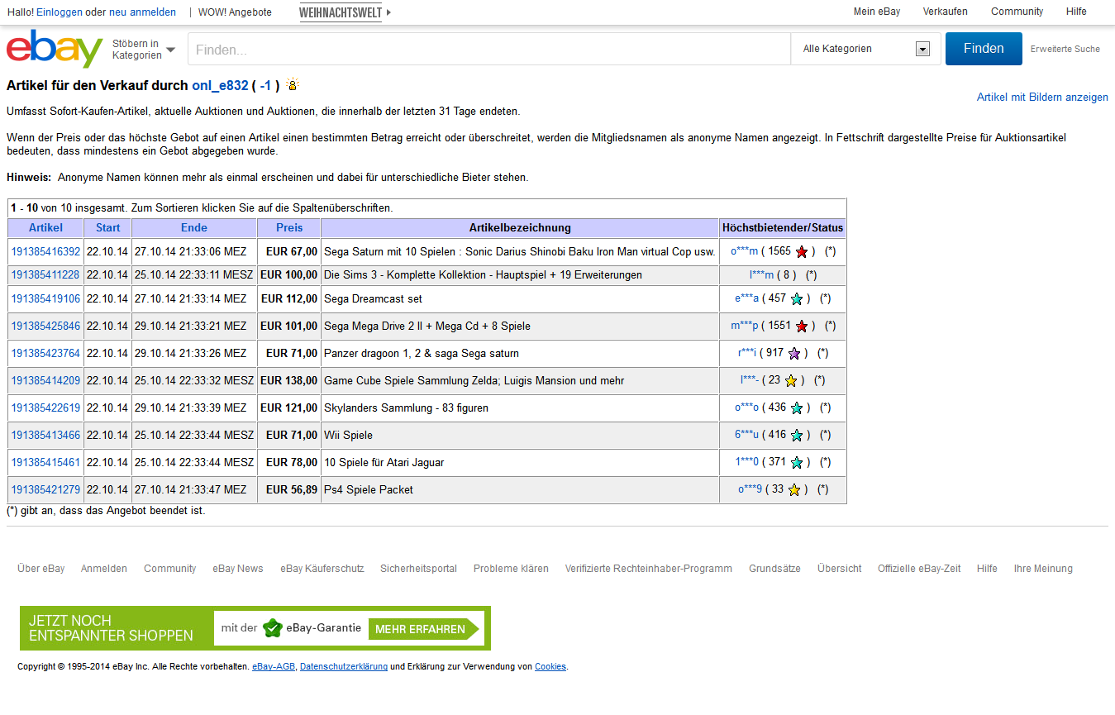Click red star next to m***p 1551
Image resolution: width=1115 pixels, height=715 pixels.
click(x=801, y=327)
